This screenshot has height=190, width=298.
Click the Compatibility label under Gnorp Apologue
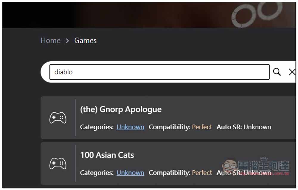click(169, 127)
